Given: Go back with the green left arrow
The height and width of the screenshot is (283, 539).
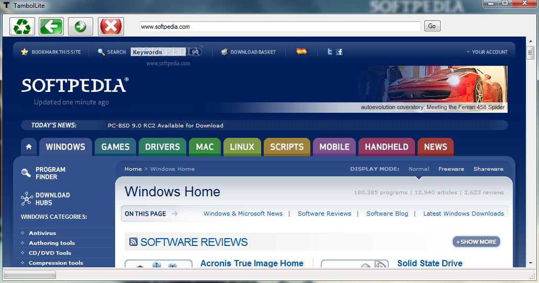Looking at the screenshot, I should coord(51,27).
